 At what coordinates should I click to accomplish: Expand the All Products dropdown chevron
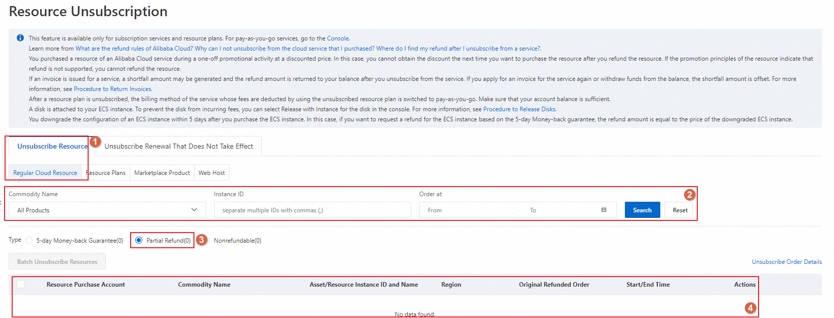[194, 210]
